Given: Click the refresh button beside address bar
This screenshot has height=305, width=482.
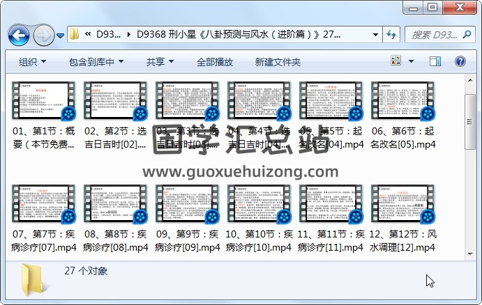Looking at the screenshot, I should (391, 35).
